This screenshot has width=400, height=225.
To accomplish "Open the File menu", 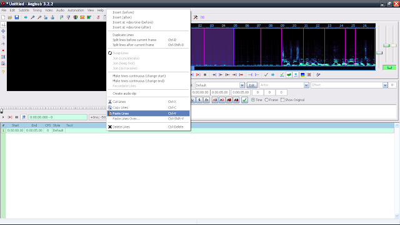I will [4, 11].
